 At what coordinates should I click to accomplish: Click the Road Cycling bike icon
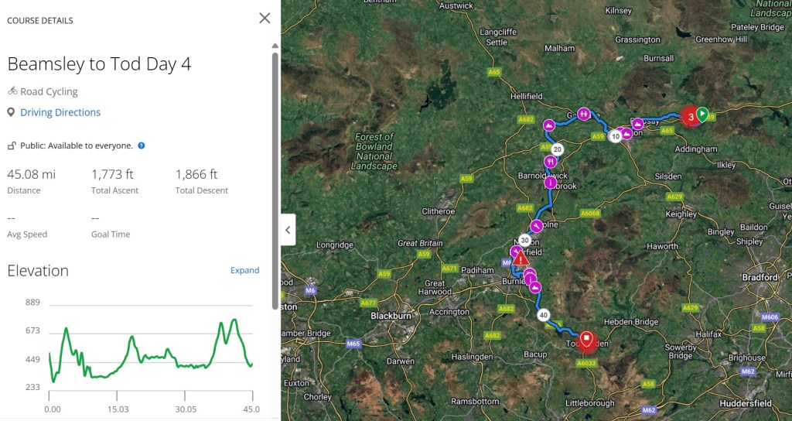12,91
